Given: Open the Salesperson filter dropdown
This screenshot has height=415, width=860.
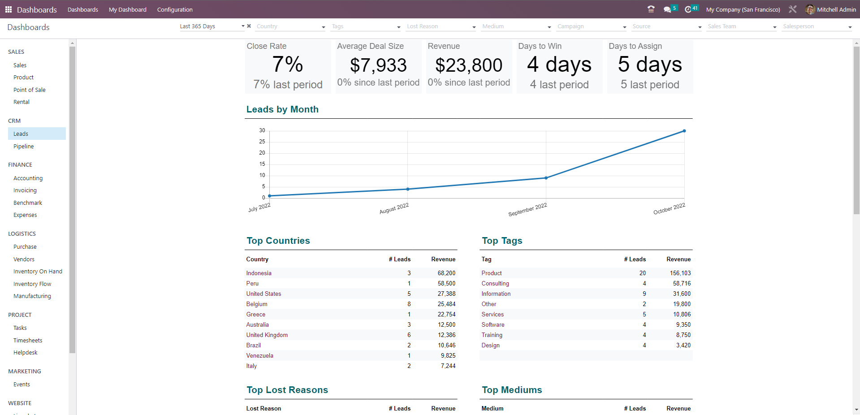Looking at the screenshot, I should (850, 27).
